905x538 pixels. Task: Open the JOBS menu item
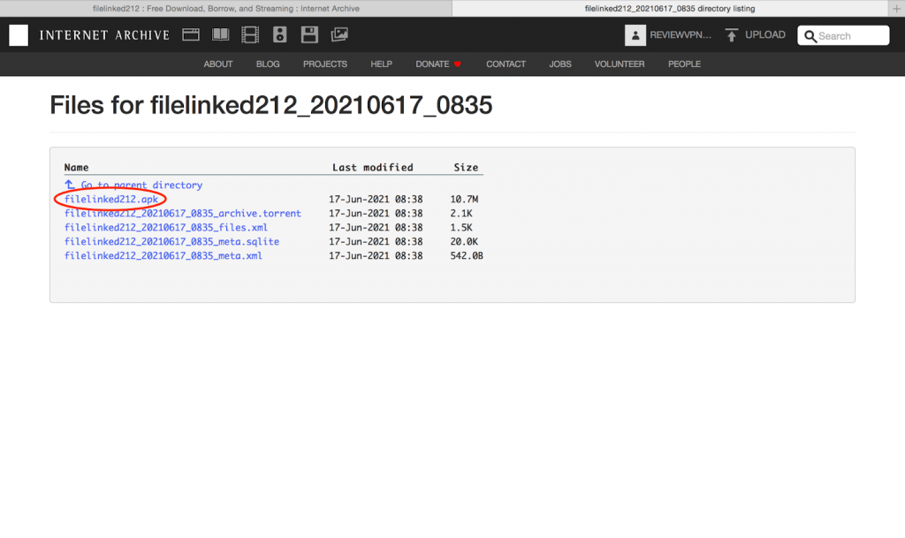click(559, 64)
